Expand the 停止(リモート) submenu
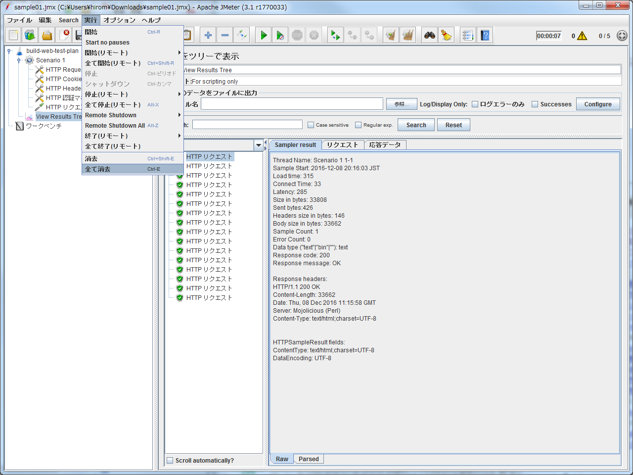The width and height of the screenshot is (633, 475). (133, 95)
